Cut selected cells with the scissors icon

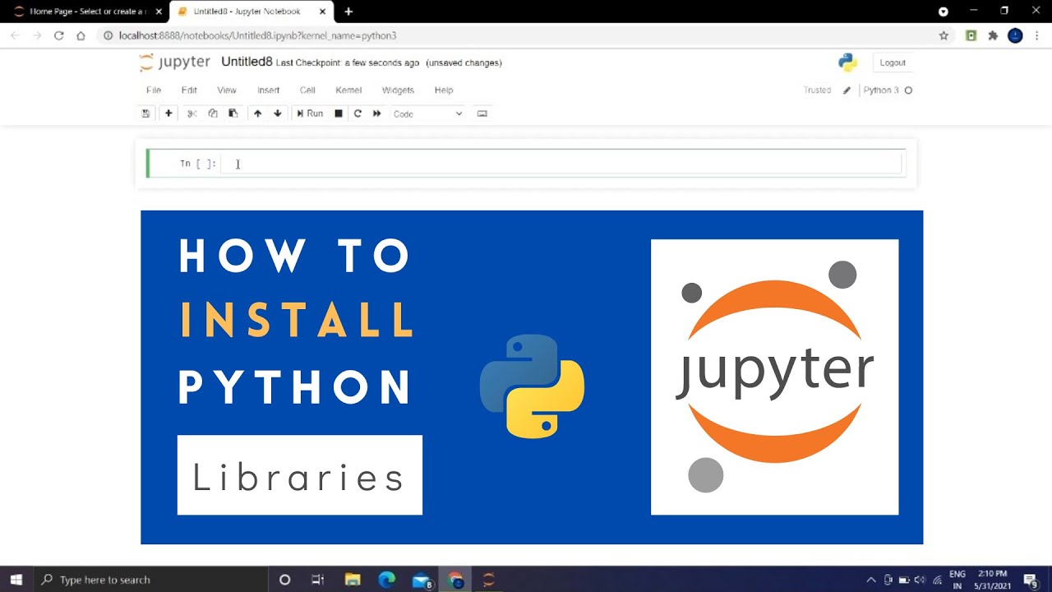192,113
